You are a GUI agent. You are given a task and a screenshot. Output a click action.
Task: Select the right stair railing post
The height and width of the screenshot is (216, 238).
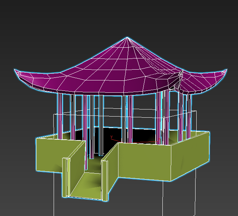coord(105,181)
